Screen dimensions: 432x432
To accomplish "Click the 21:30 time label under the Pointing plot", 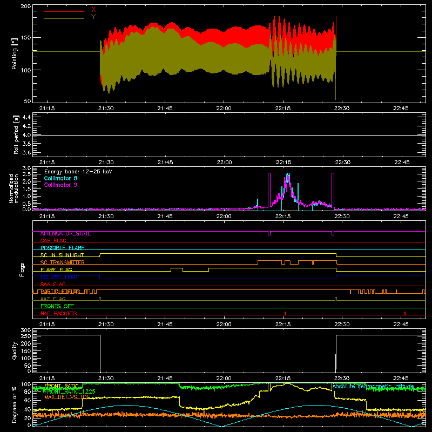I will click(x=106, y=109).
